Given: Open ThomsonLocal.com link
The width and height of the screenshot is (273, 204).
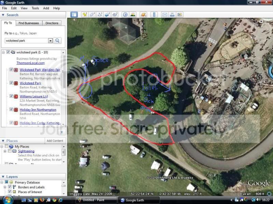Looking at the screenshot, I should pyautogui.click(x=31, y=63).
